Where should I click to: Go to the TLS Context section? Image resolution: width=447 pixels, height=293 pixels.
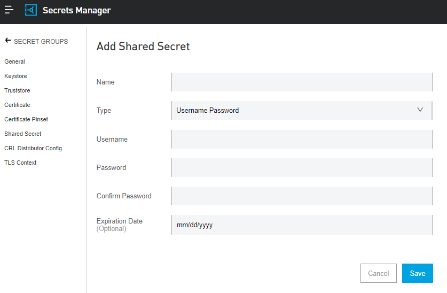coord(20,163)
